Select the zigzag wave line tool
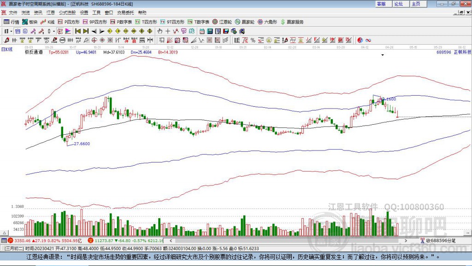This screenshot has width=472, height=266. click(201, 40)
